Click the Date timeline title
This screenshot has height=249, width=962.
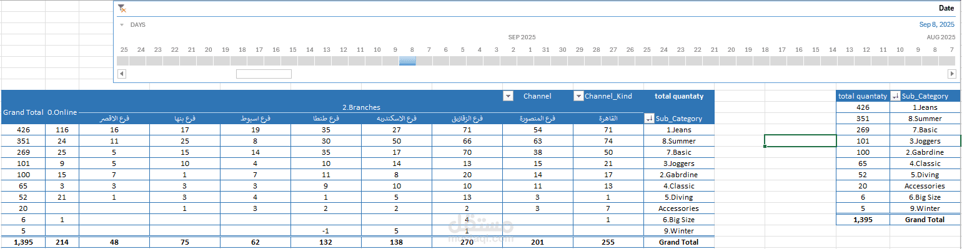[946, 8]
